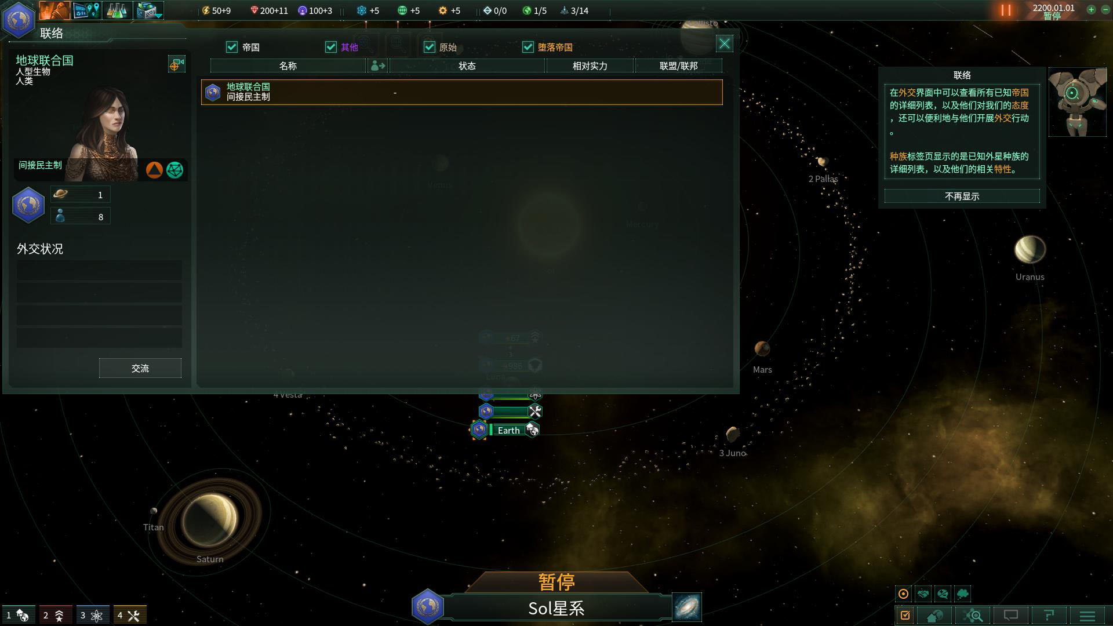Click the 不再显示 dismiss tutorial button
This screenshot has height=626, width=1113.
(x=962, y=196)
